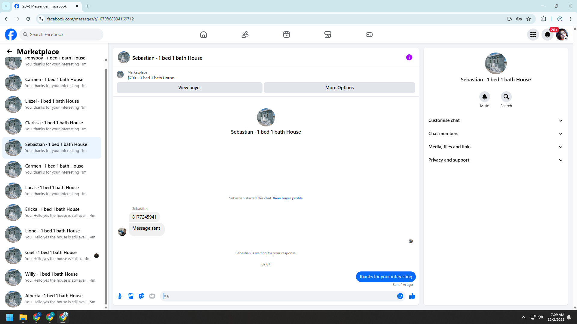The width and height of the screenshot is (577, 324).
Task: Open $700 – 1 bed 1 bath House listing
Action: point(151,78)
